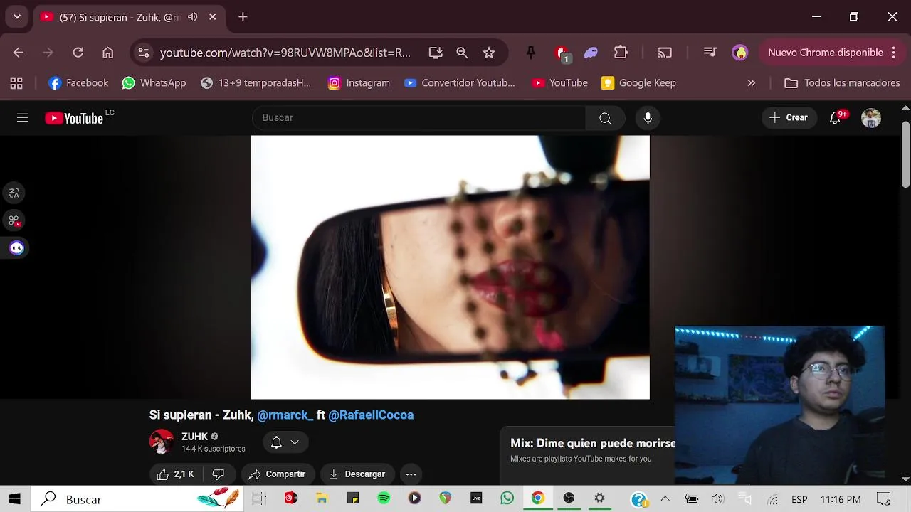Focus the YouTube Buscar search field

(419, 118)
